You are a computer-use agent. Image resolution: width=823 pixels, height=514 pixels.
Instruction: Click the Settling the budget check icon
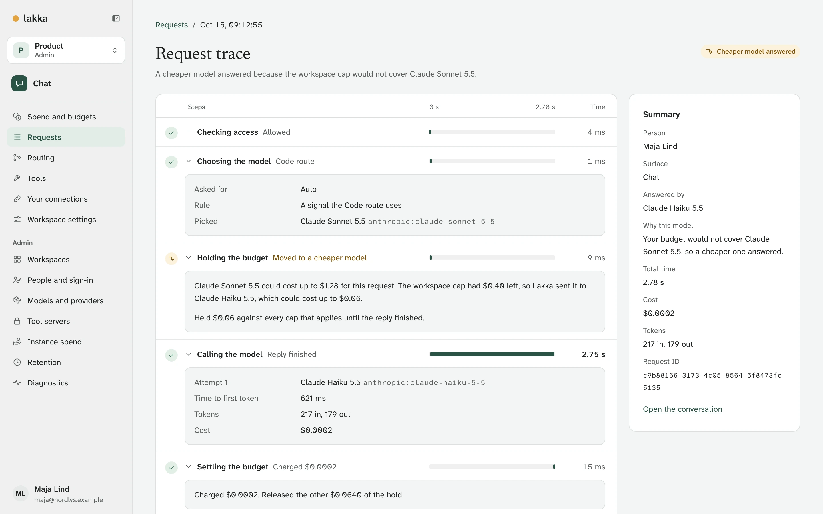(171, 467)
